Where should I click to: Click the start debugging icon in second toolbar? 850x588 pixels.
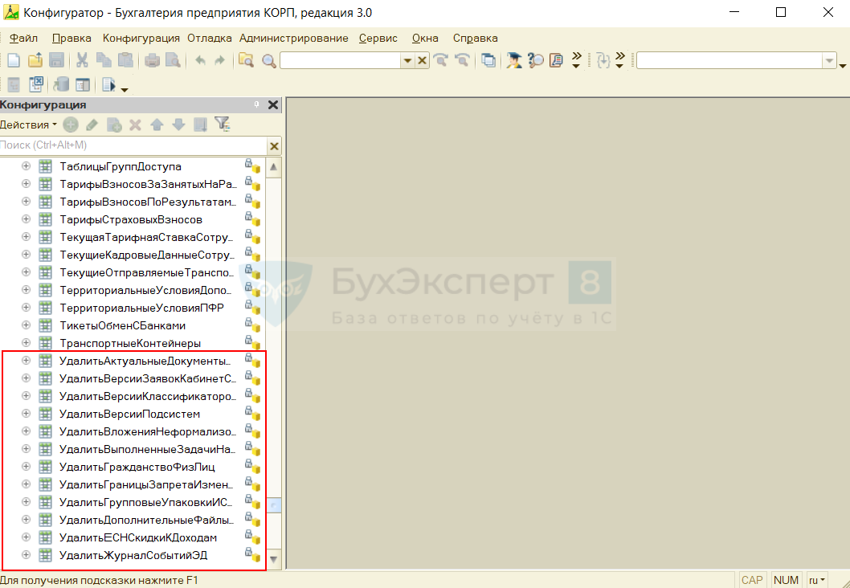tap(108, 84)
